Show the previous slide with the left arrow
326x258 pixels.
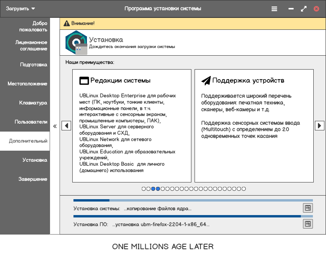click(x=66, y=126)
